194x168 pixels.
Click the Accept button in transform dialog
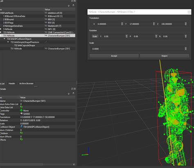point(114,56)
